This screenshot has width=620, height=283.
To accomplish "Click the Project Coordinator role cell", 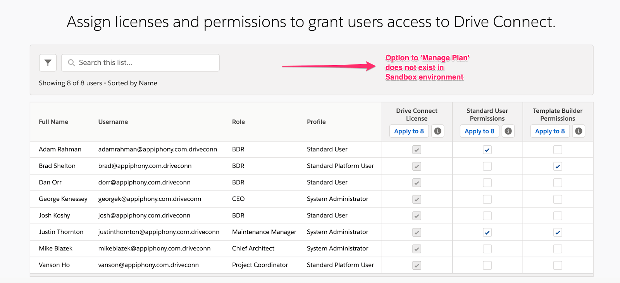I will pos(260,265).
